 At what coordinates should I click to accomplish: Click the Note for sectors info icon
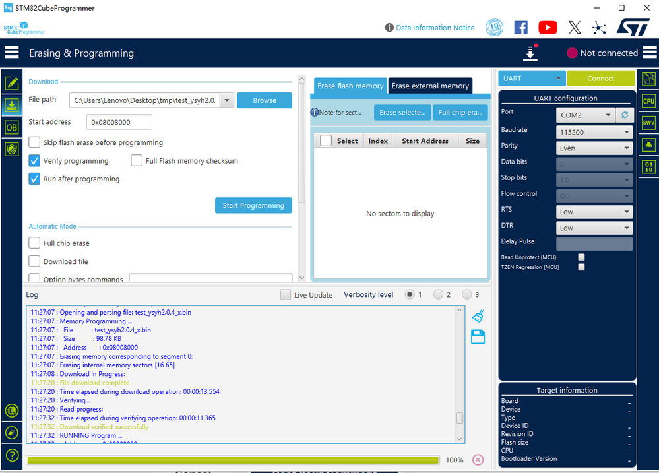pos(315,112)
